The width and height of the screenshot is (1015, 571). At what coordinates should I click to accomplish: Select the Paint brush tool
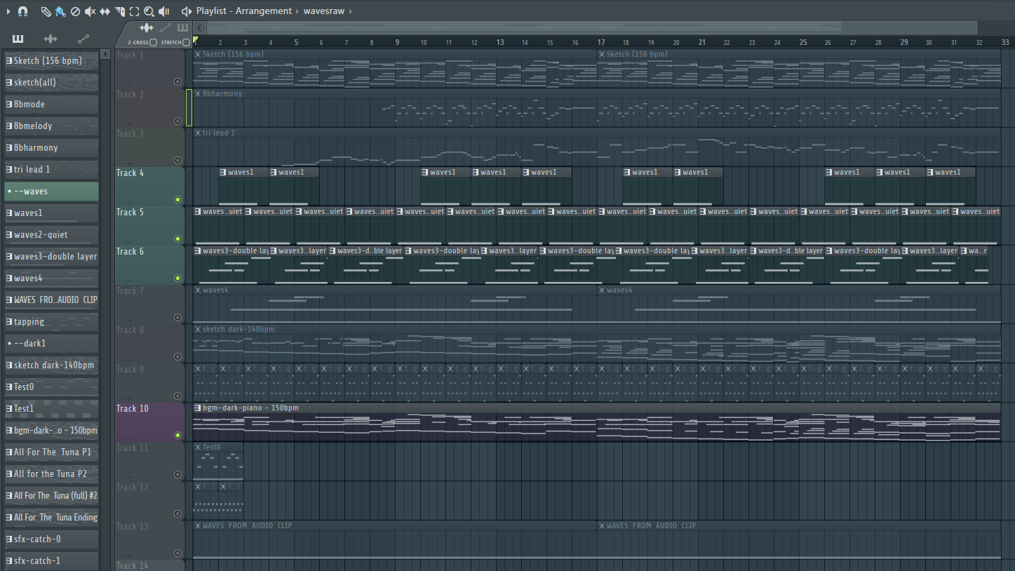pyautogui.click(x=60, y=11)
